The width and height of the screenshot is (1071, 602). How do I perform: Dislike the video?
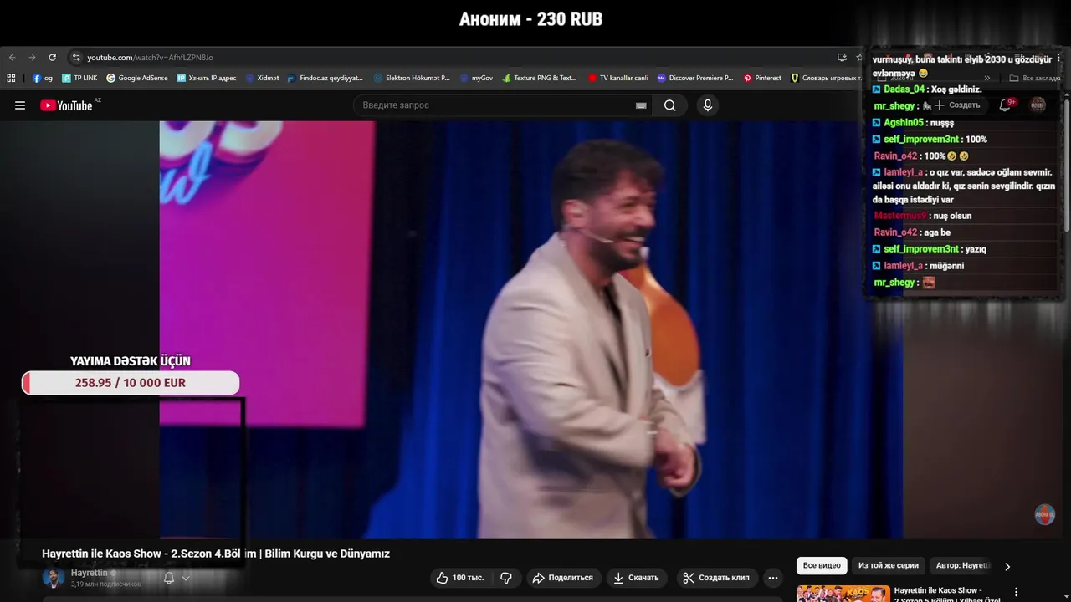click(506, 578)
